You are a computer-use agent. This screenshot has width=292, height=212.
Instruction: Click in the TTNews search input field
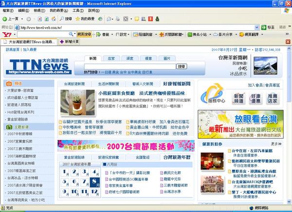(130, 67)
